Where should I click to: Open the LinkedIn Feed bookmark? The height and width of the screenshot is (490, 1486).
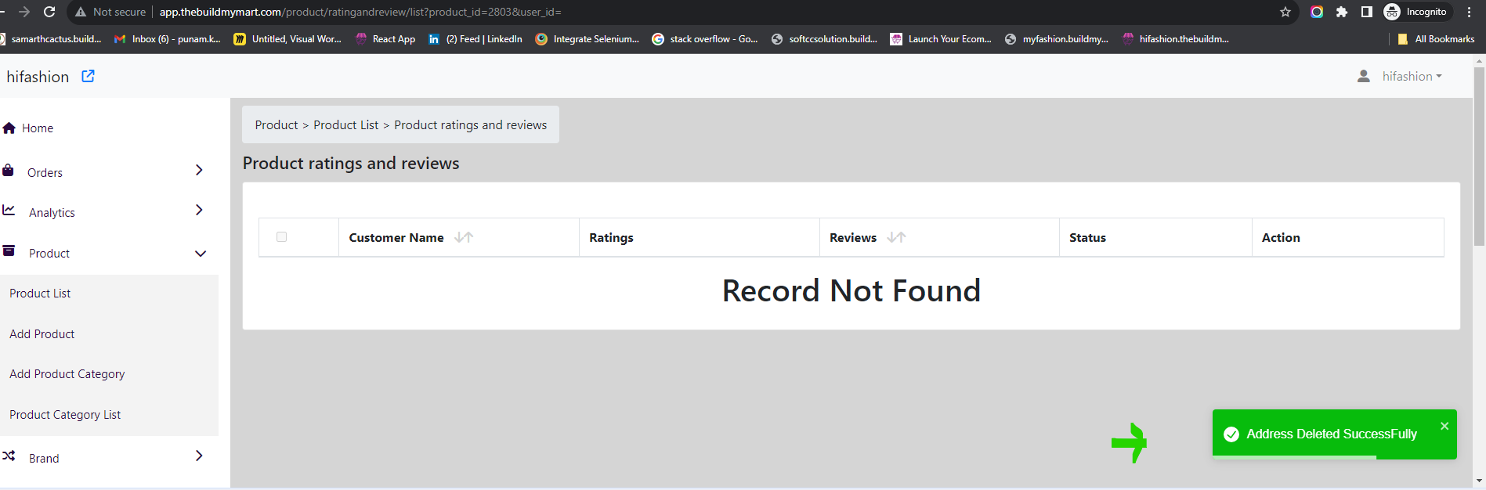pos(475,38)
